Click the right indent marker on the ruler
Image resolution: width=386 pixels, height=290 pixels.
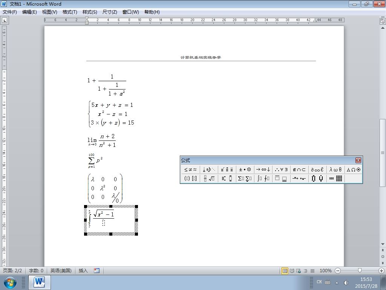coord(315,20)
